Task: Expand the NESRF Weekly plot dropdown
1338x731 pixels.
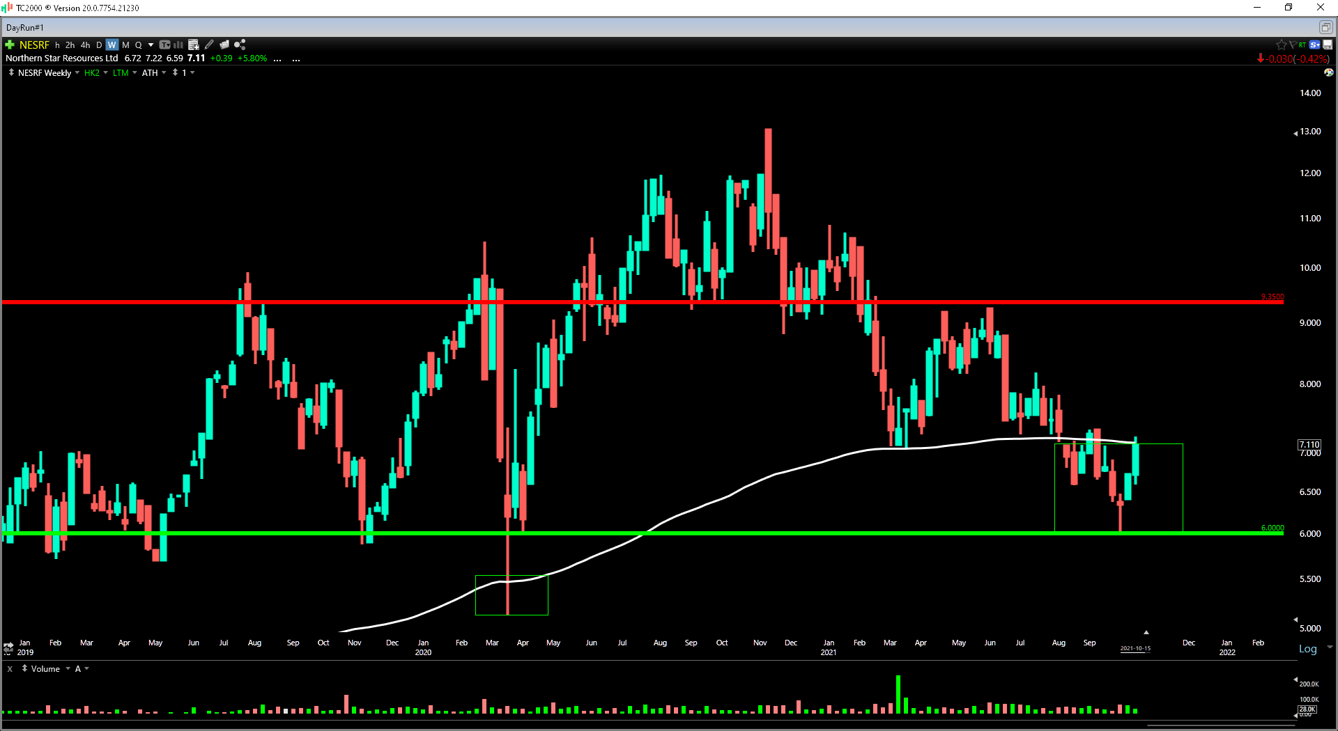Action: coord(77,72)
